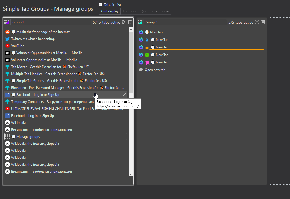Open the ULTIMATE SURVIVAL FISHING CHALLENGE tab

(66, 109)
